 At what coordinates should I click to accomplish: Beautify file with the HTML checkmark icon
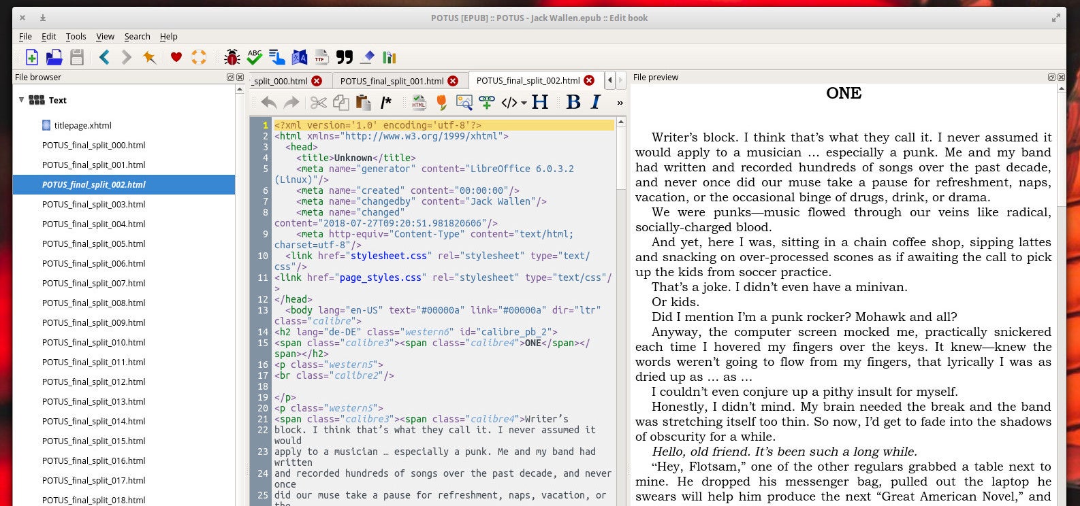[x=419, y=102]
